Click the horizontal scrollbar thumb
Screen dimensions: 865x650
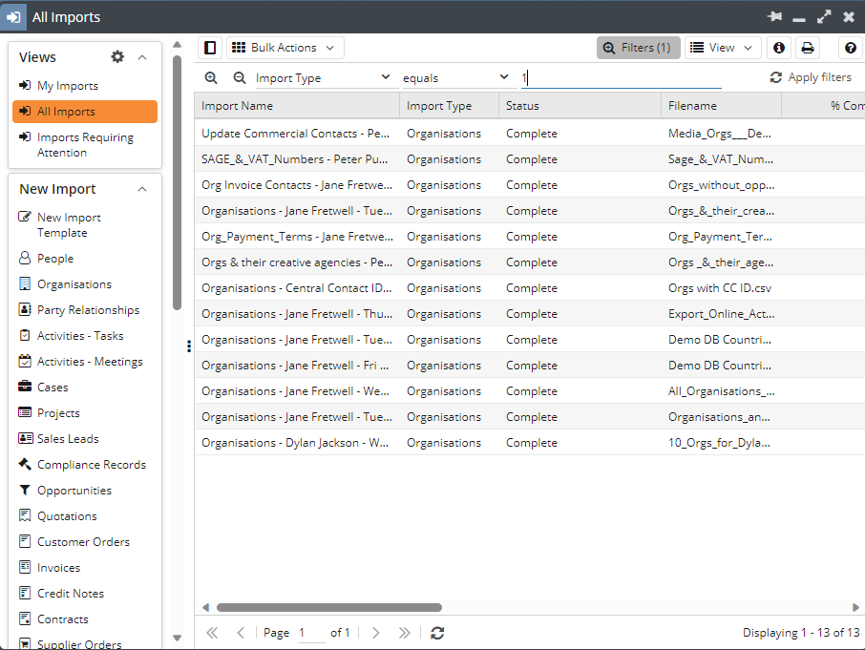[329, 607]
